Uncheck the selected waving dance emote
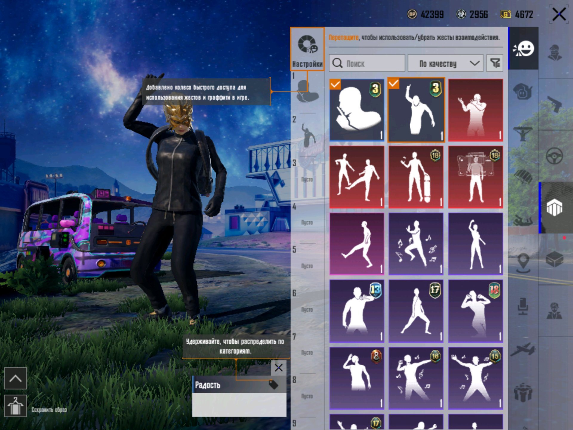573x430 pixels. [416, 110]
